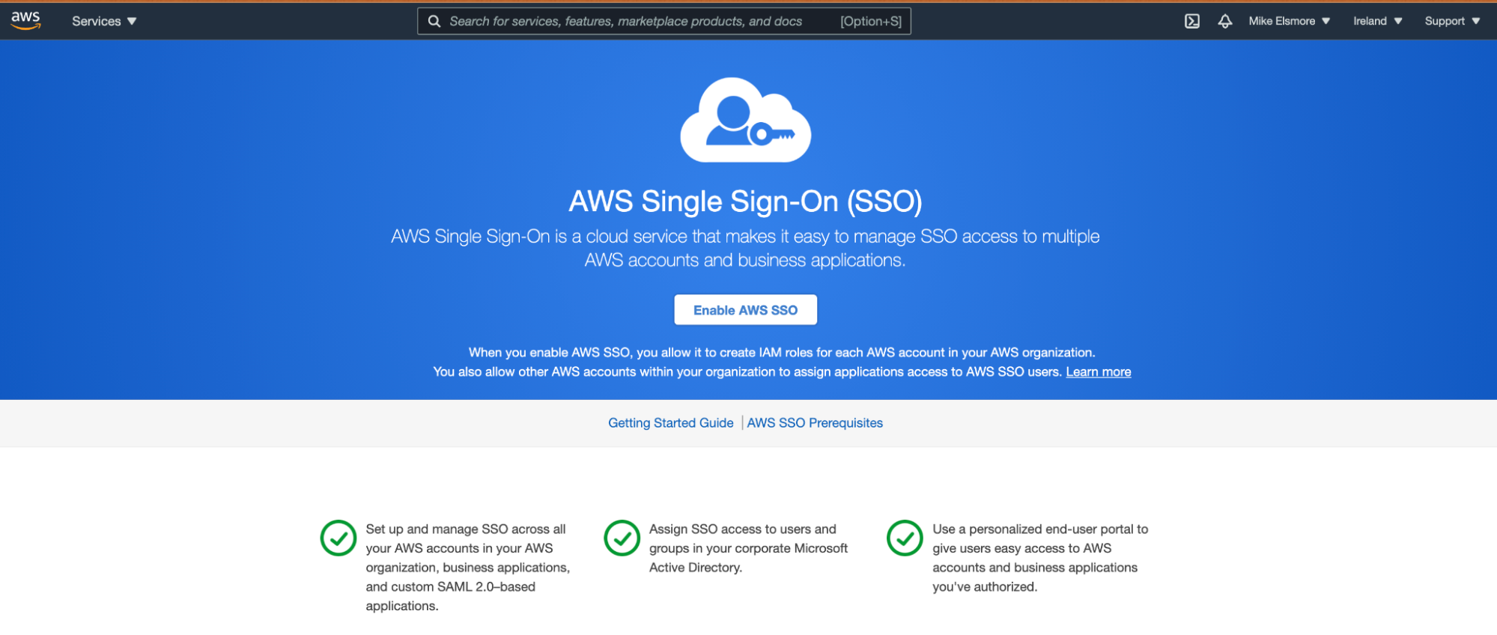Click the notifications bell icon
This screenshot has height=635, width=1497.
coord(1225,21)
